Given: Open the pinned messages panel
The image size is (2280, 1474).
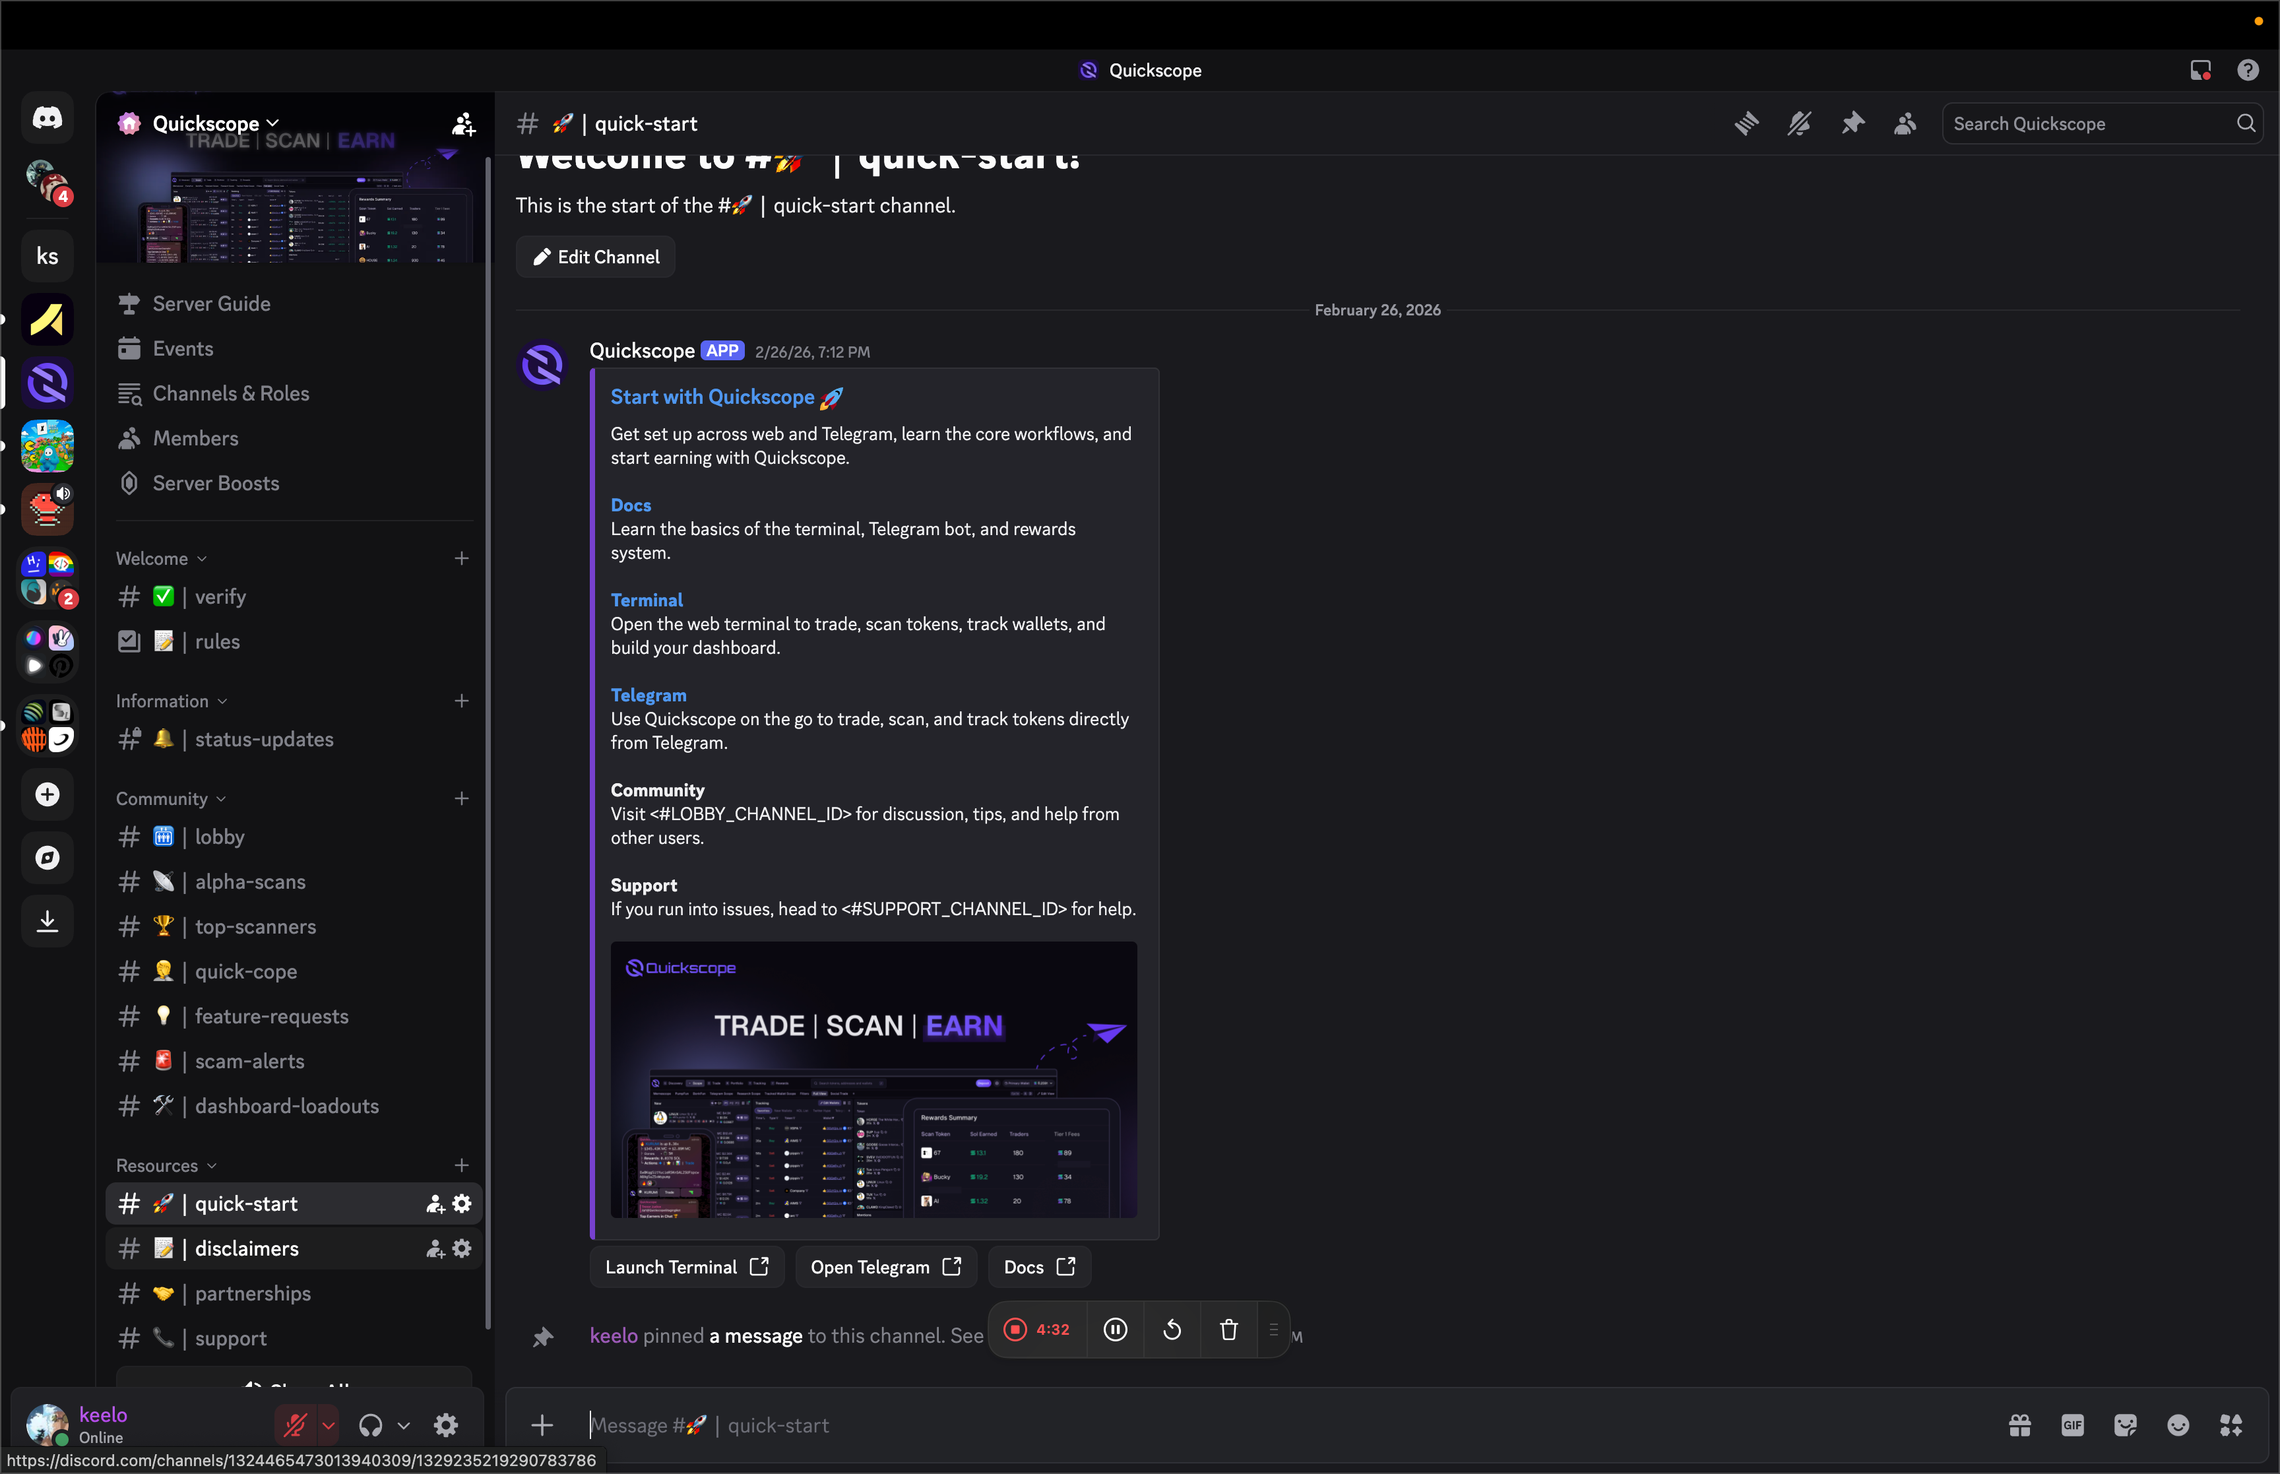Looking at the screenshot, I should [x=1853, y=123].
